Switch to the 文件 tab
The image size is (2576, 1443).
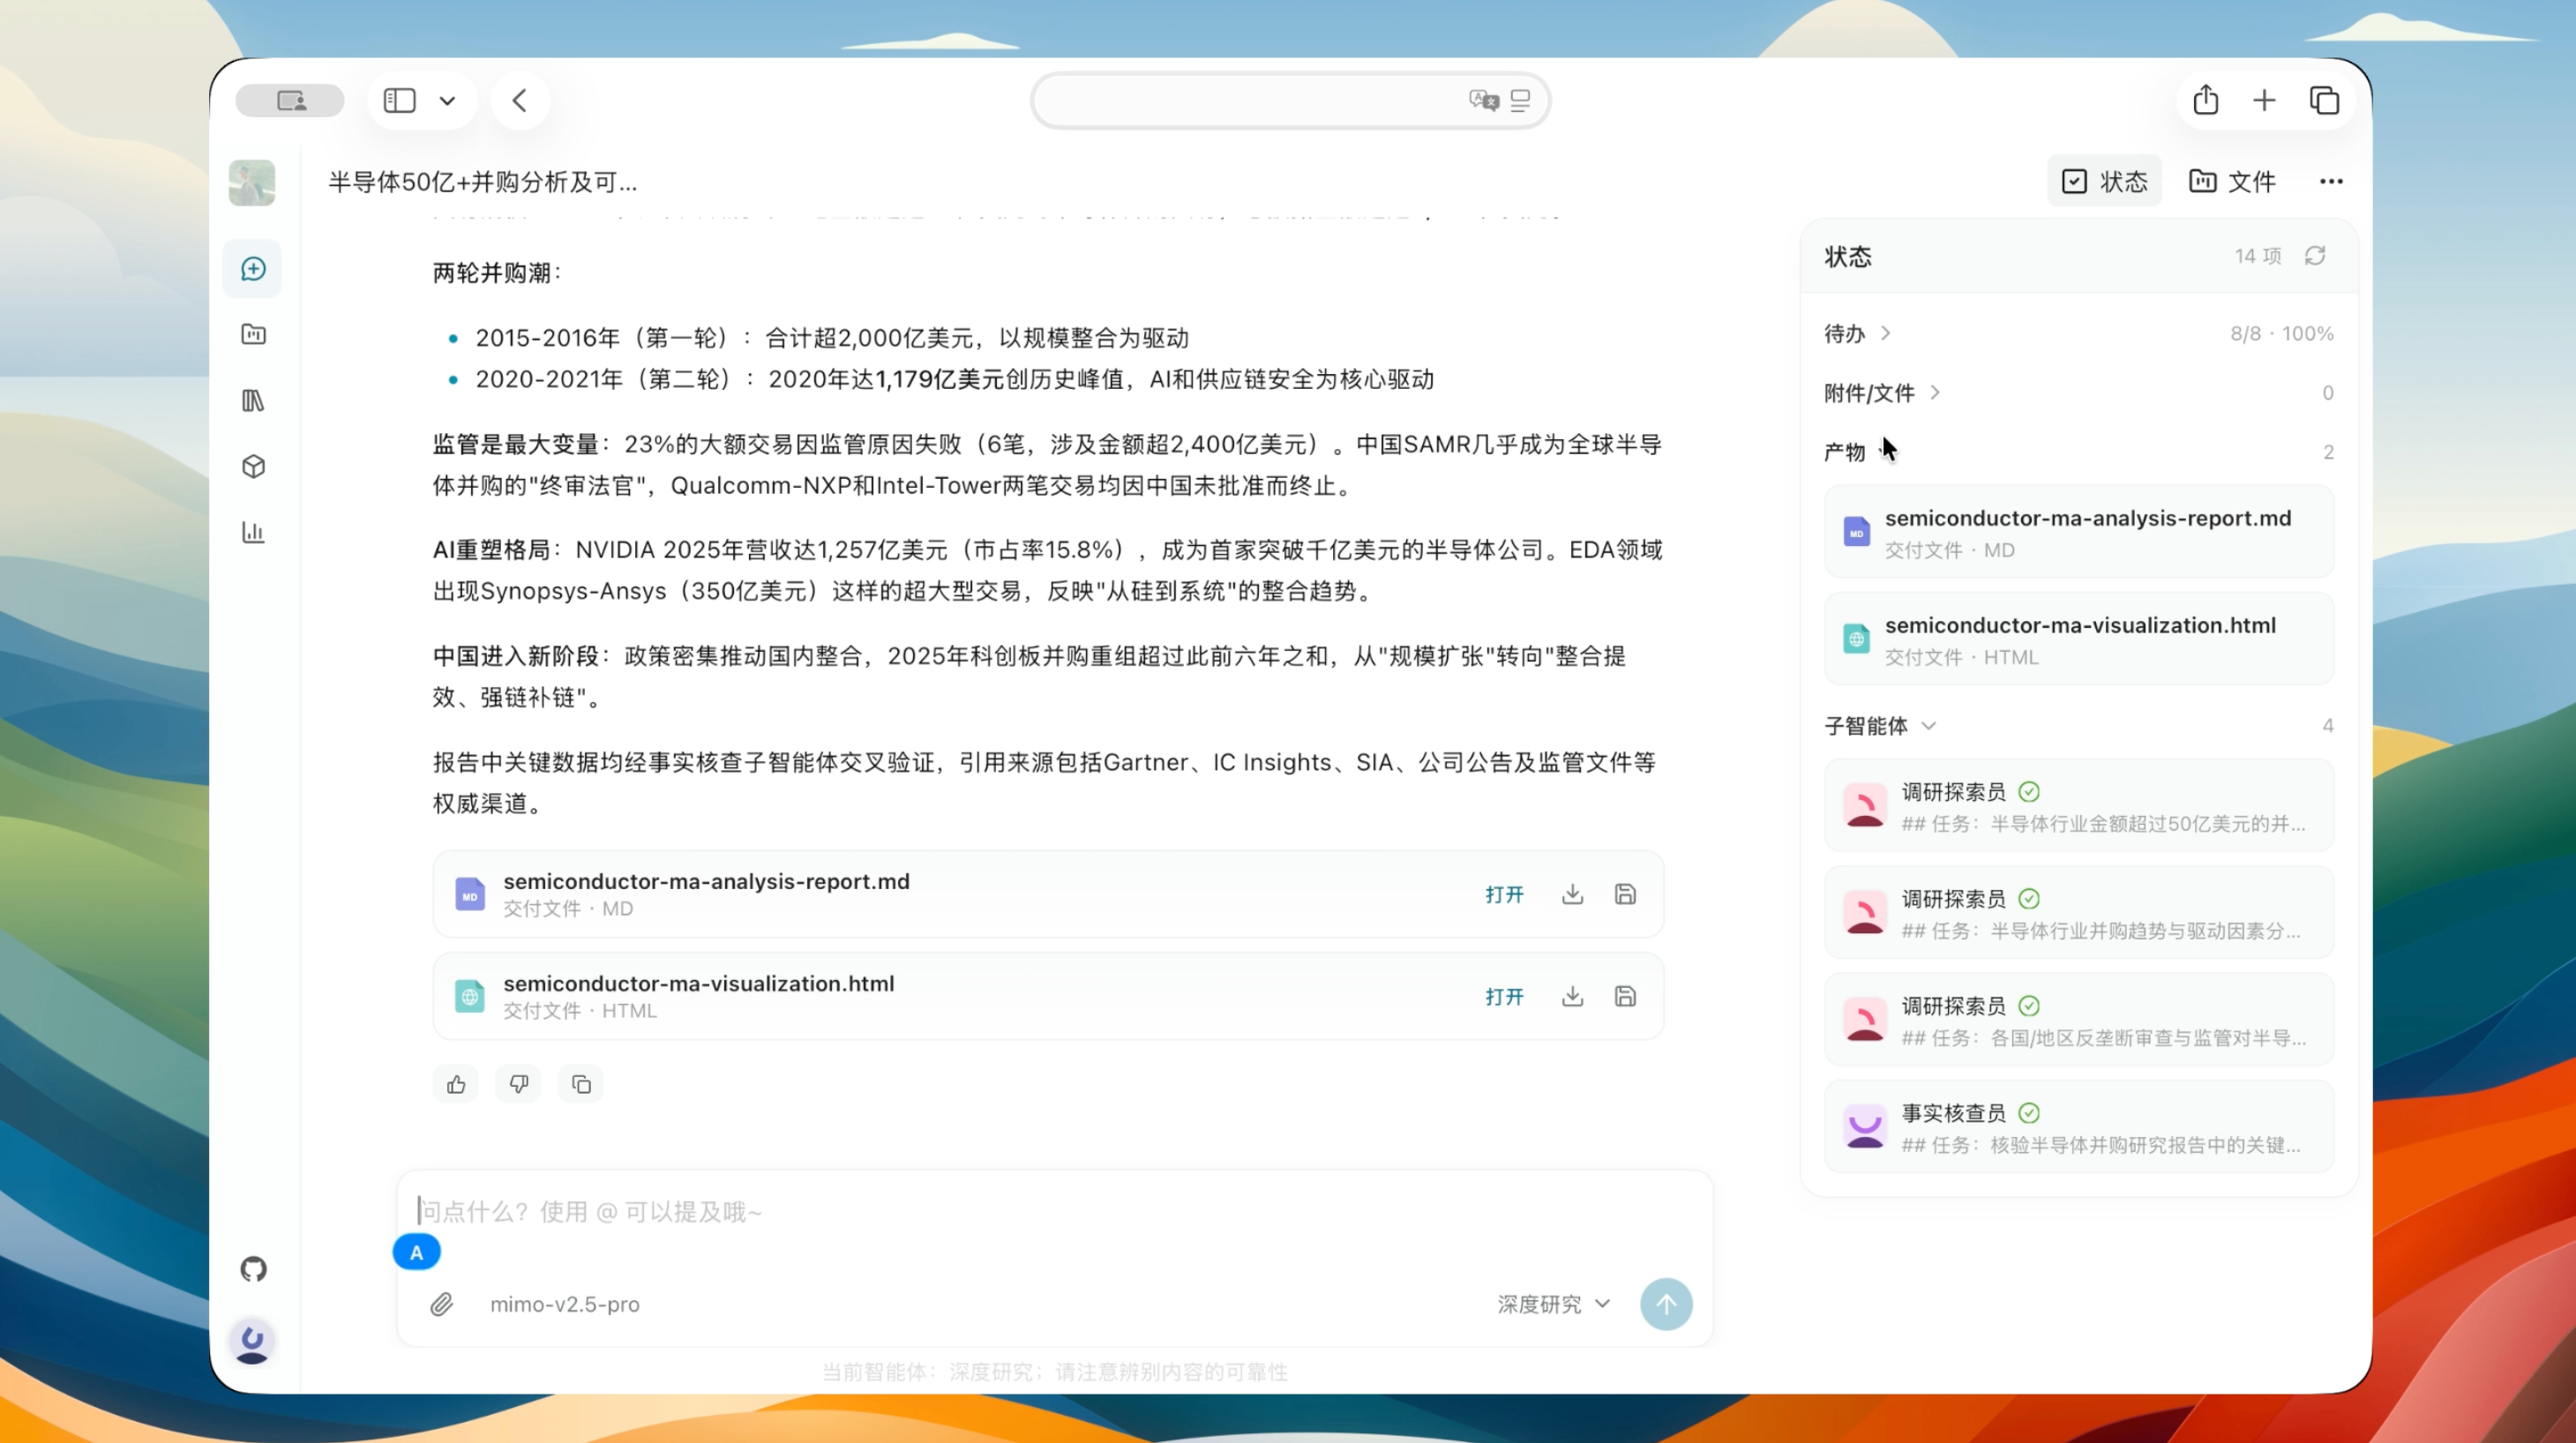(2232, 181)
